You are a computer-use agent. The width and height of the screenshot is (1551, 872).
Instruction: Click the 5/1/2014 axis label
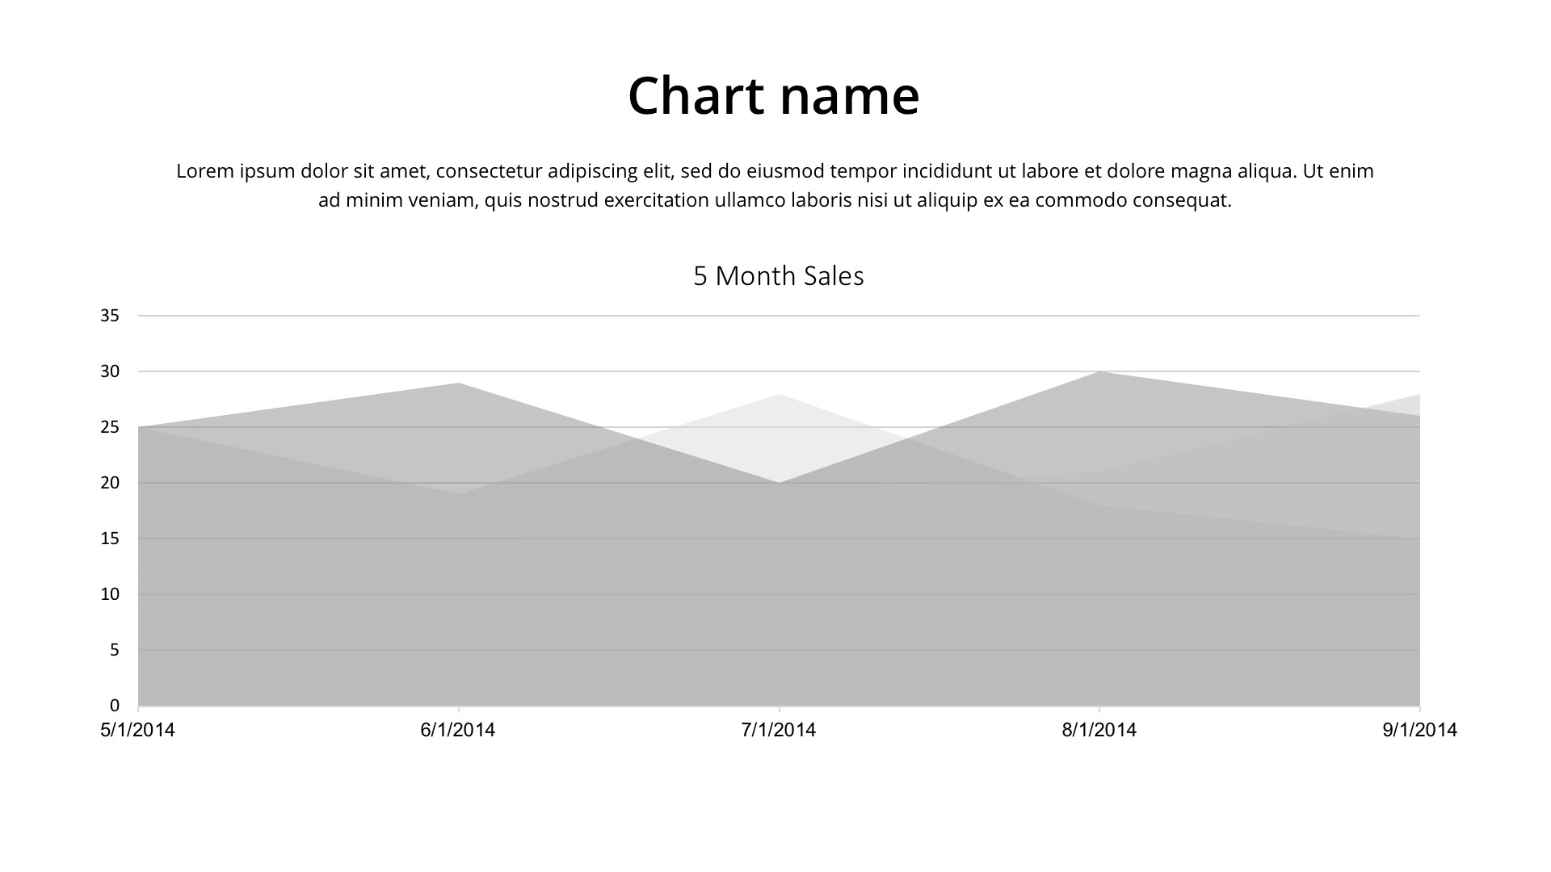137,730
